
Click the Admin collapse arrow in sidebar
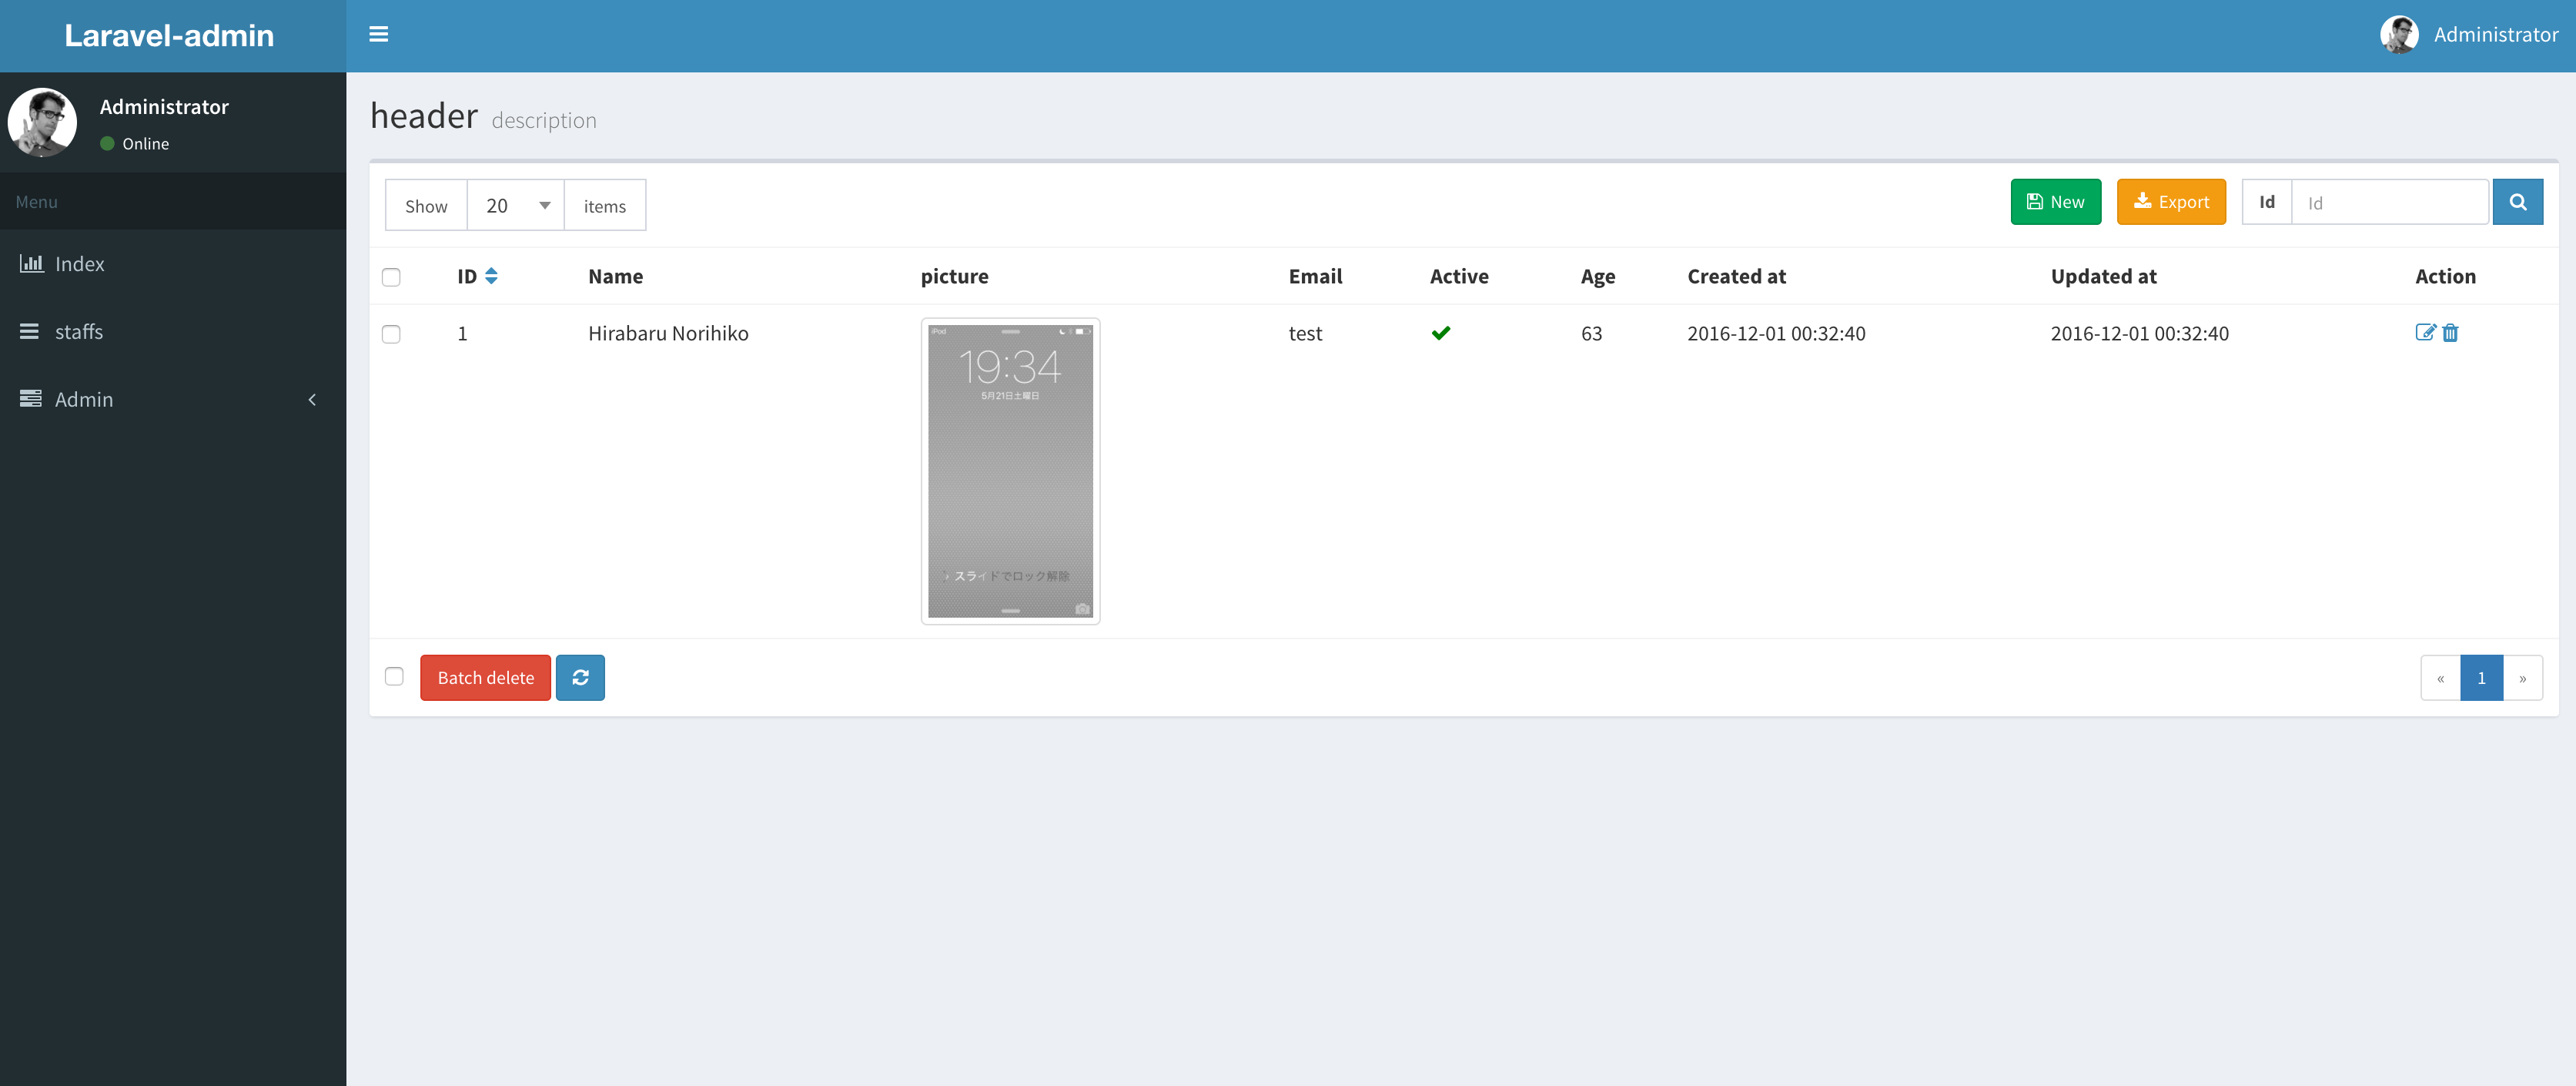coord(310,397)
